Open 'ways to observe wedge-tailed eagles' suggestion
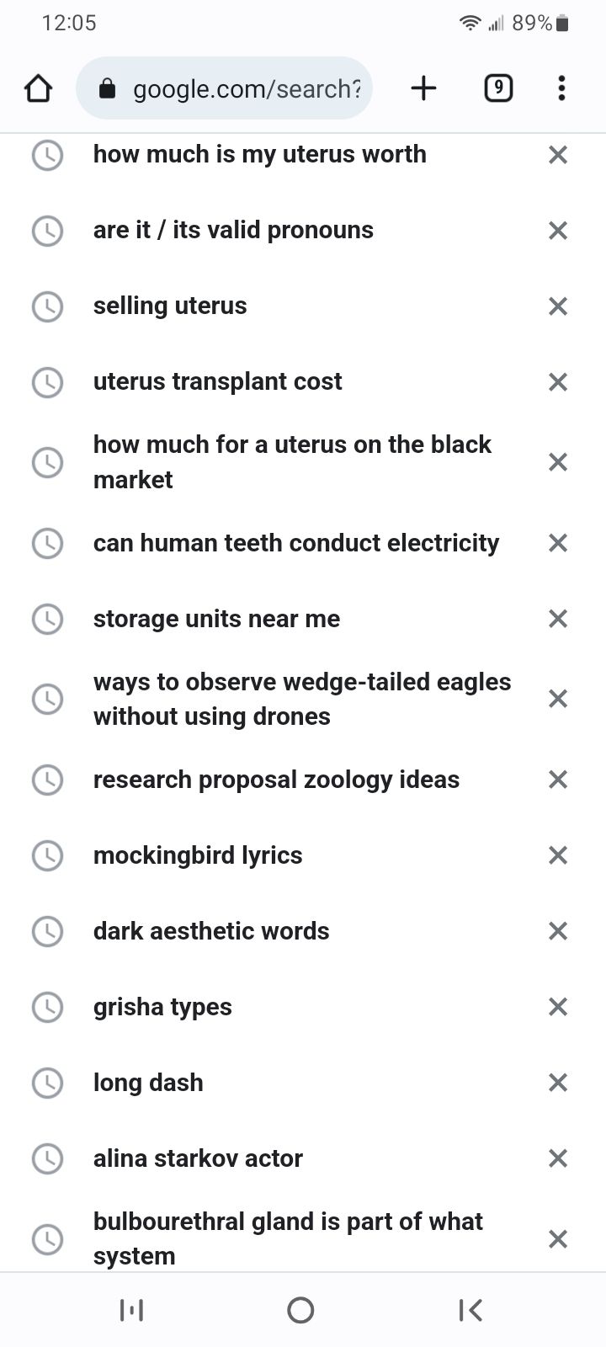The height and width of the screenshot is (1347, 606). [x=302, y=699]
